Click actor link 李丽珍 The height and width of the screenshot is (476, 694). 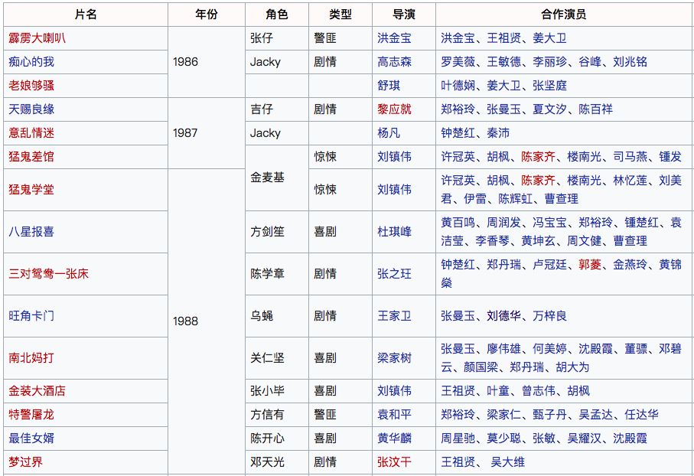pyautogui.click(x=549, y=62)
